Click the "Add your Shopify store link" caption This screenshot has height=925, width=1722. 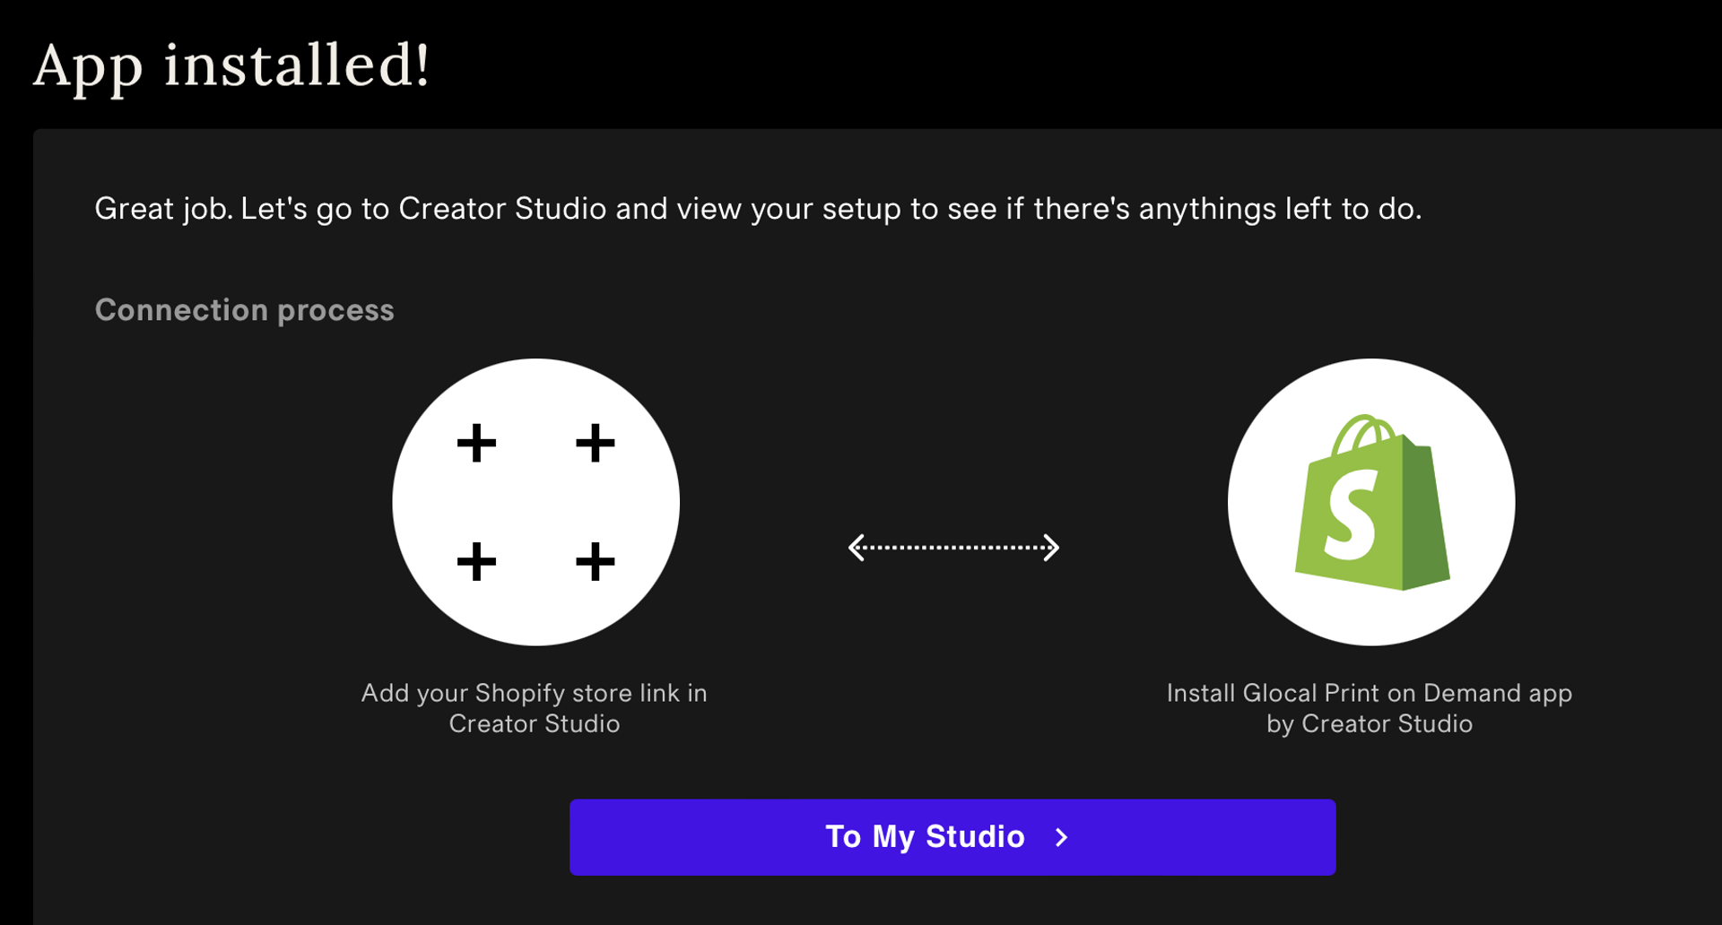click(535, 708)
